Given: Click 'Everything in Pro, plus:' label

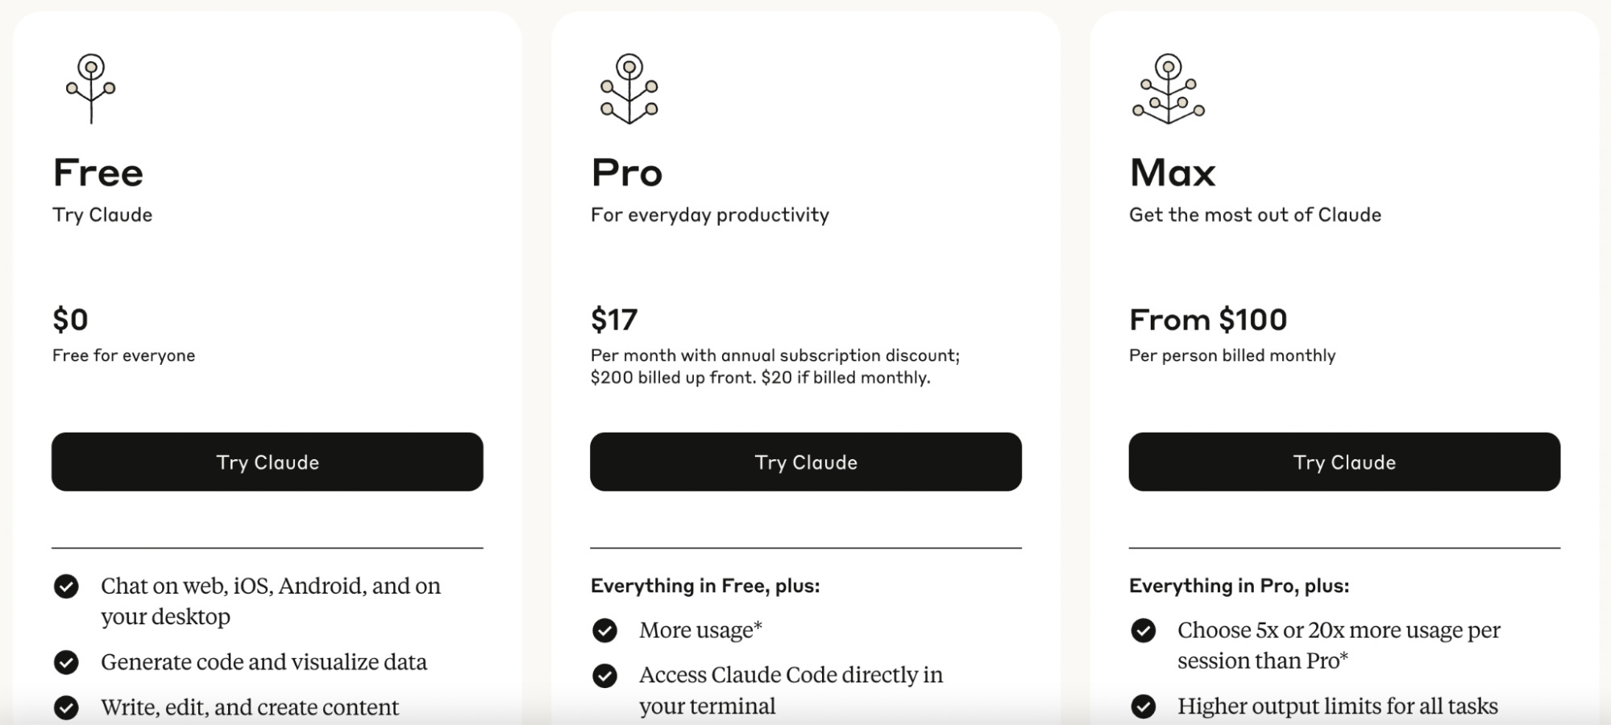Looking at the screenshot, I should (x=1239, y=586).
